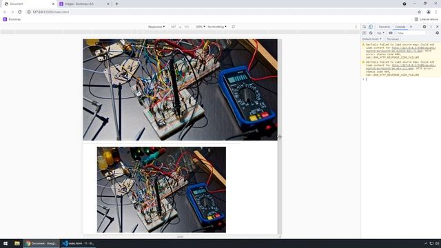Image resolution: width=441 pixels, height=248 pixels.
Task: Show more DevTools tabs with the chevron
Action: (411, 27)
